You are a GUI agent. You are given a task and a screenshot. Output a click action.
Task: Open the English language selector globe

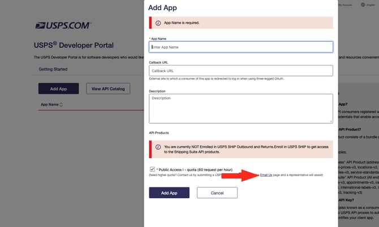pyautogui.click(x=361, y=5)
